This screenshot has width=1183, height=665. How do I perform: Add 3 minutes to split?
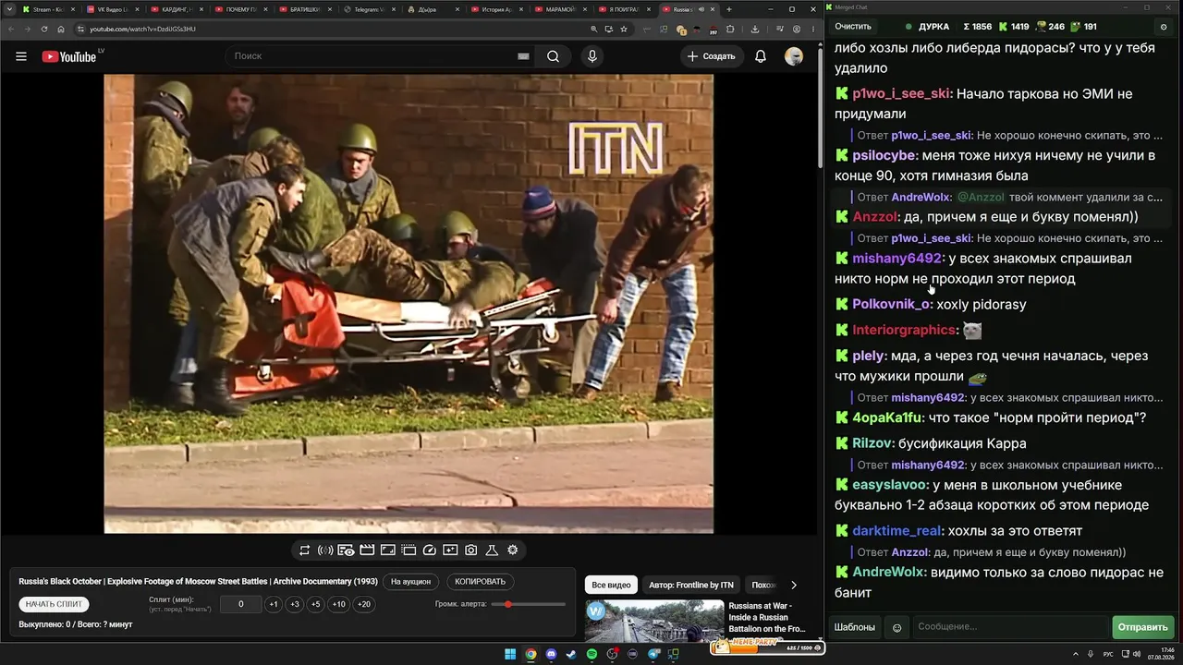pos(295,604)
